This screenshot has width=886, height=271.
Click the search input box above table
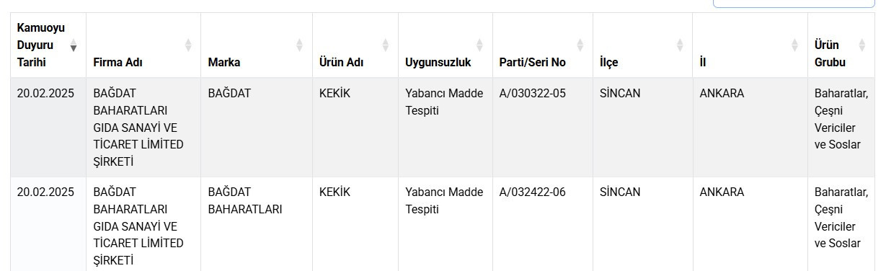[794, 4]
